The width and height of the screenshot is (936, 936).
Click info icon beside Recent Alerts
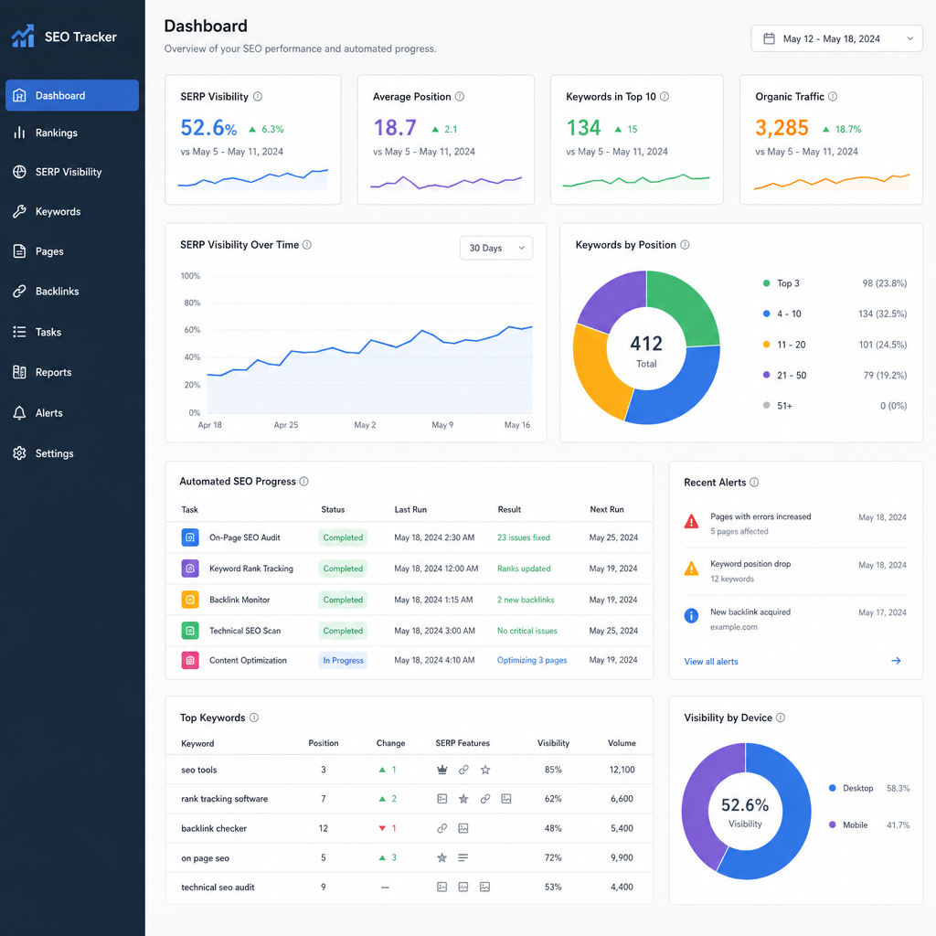[x=754, y=483]
